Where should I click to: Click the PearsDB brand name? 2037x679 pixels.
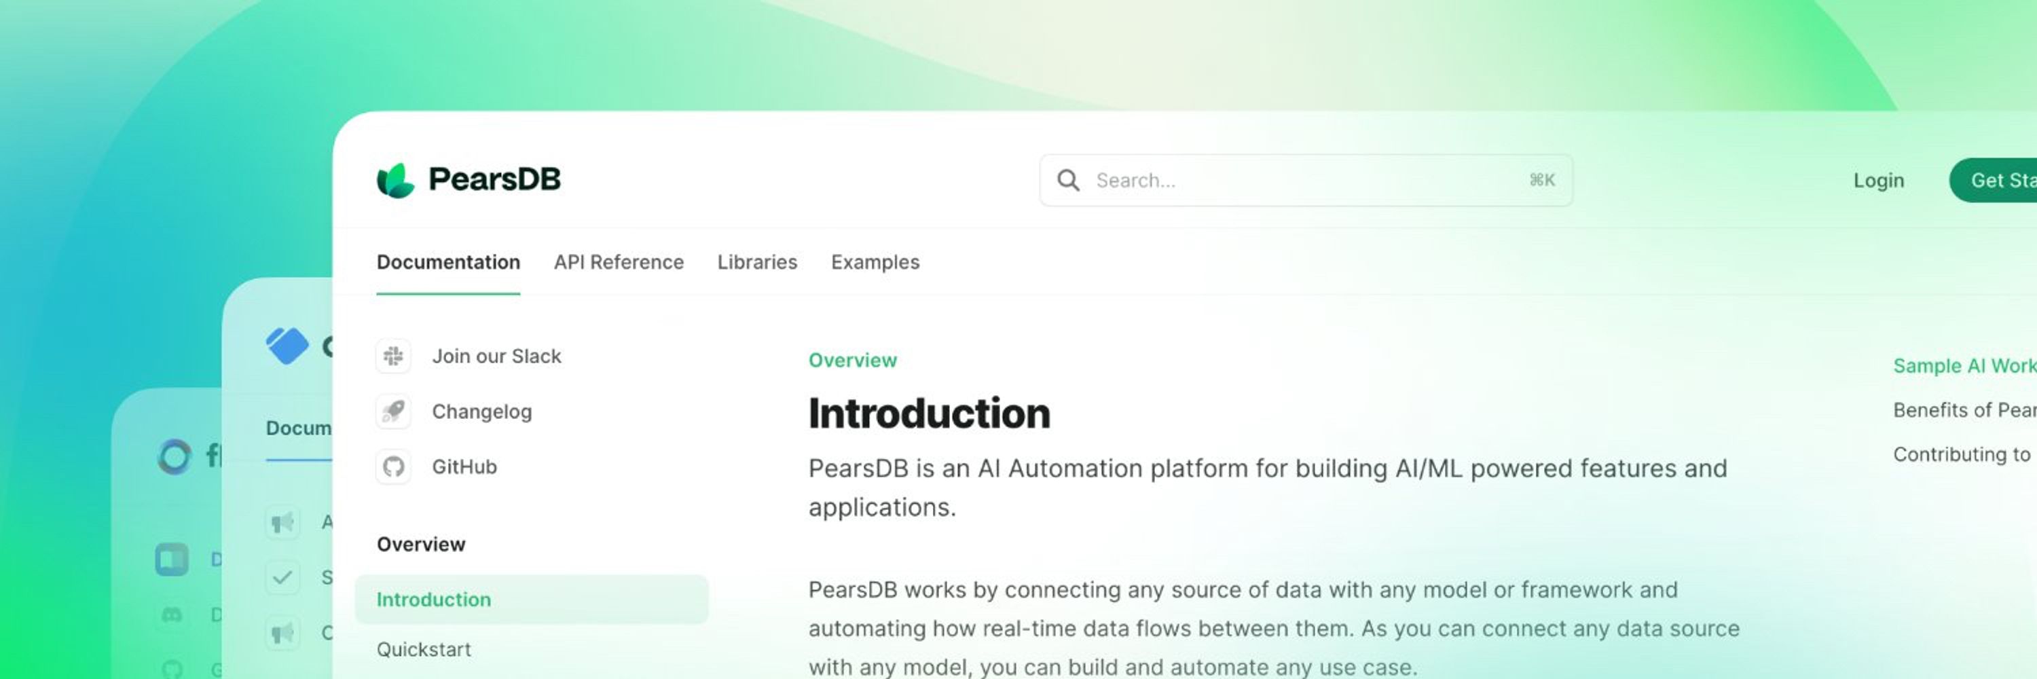click(494, 179)
